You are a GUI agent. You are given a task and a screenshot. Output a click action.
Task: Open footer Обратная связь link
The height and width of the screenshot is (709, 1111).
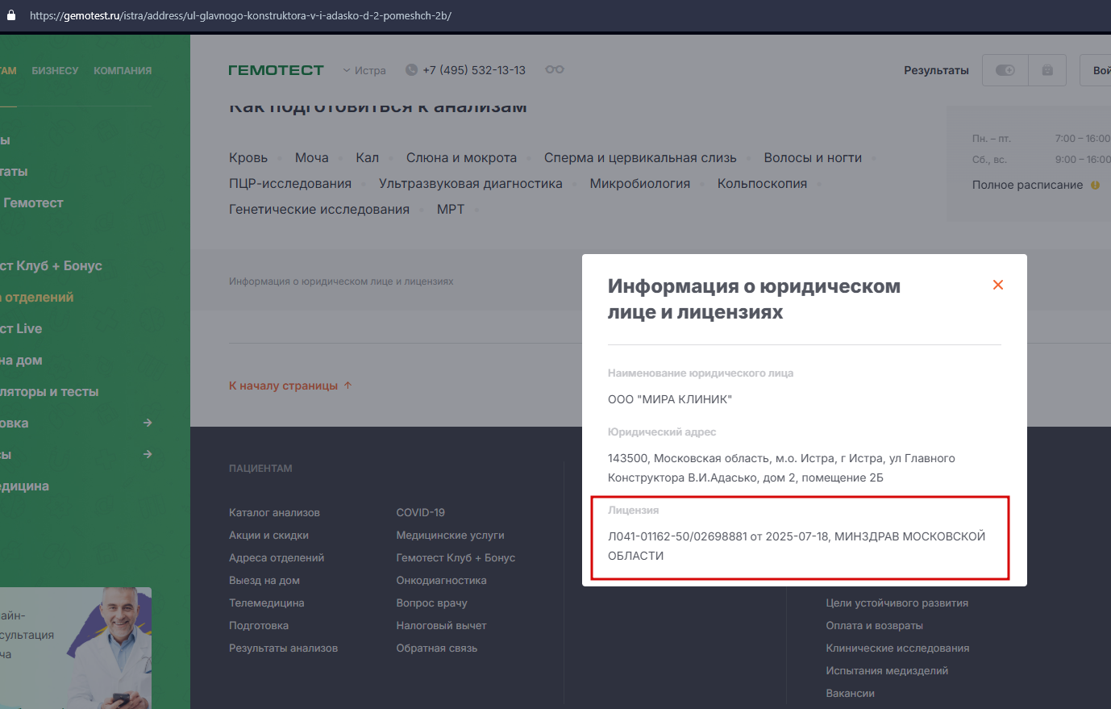(436, 648)
